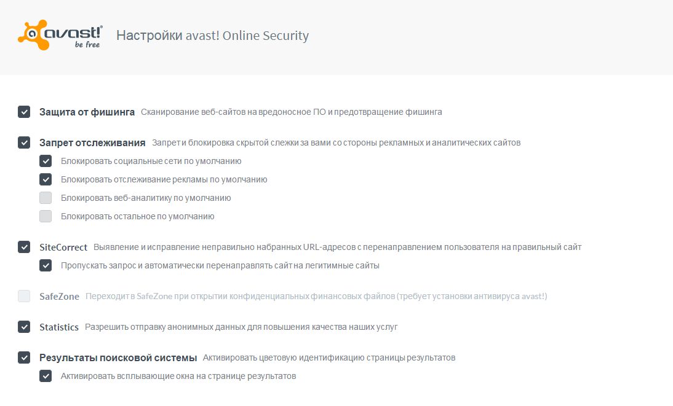The image size is (673, 406).
Task: Click the avast! logo icon
Action: click(x=60, y=36)
